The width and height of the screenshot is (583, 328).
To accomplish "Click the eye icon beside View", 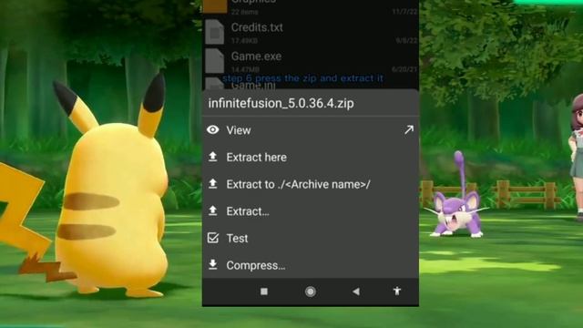I will click(212, 129).
